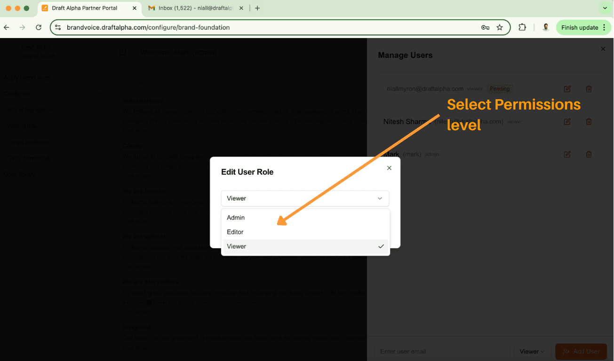Edit role for niallmyron@draftalpha.com
The image size is (614, 361).
pyautogui.click(x=567, y=89)
